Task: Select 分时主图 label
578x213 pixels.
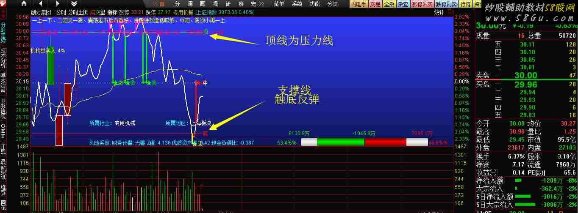Action: (78, 12)
